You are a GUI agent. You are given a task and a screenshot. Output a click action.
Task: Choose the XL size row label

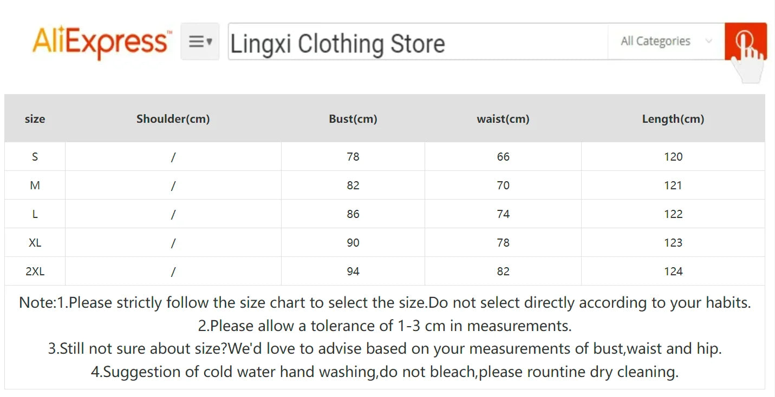pos(35,243)
